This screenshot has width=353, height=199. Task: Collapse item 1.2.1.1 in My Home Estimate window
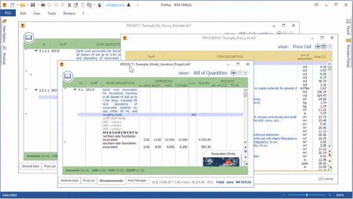pyautogui.click(x=36, y=90)
